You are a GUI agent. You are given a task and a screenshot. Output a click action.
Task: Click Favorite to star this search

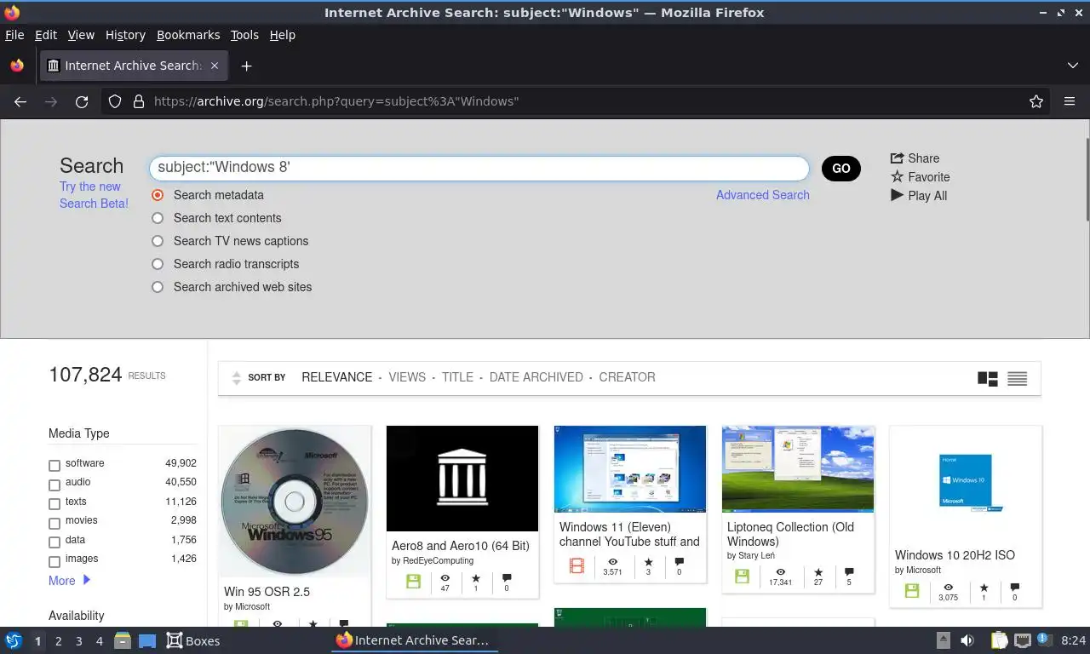tap(920, 177)
